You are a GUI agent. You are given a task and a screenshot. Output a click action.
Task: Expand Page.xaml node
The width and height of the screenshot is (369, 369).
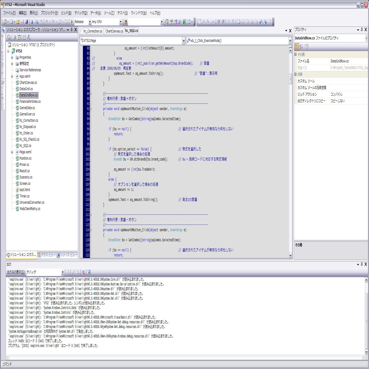(12, 152)
